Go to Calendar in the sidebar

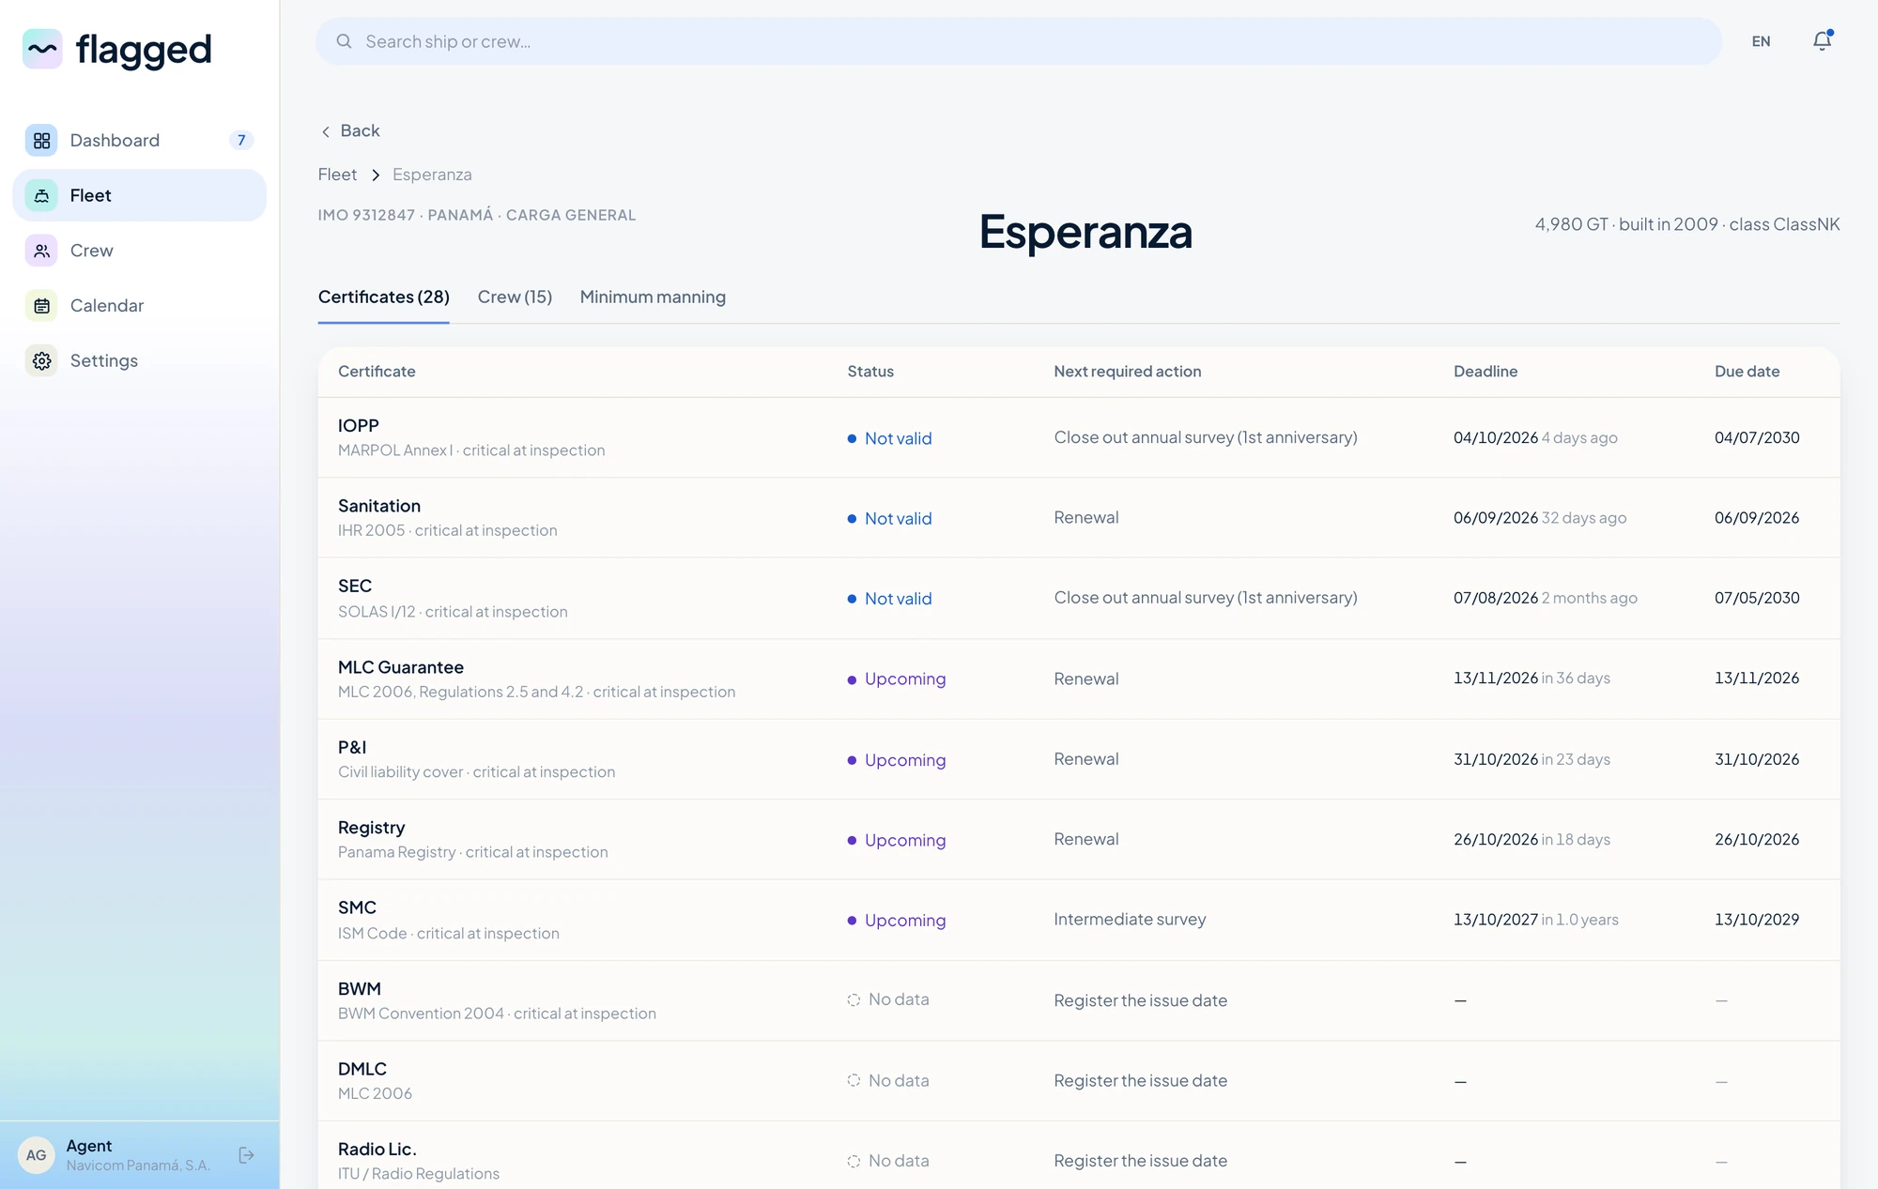click(140, 306)
